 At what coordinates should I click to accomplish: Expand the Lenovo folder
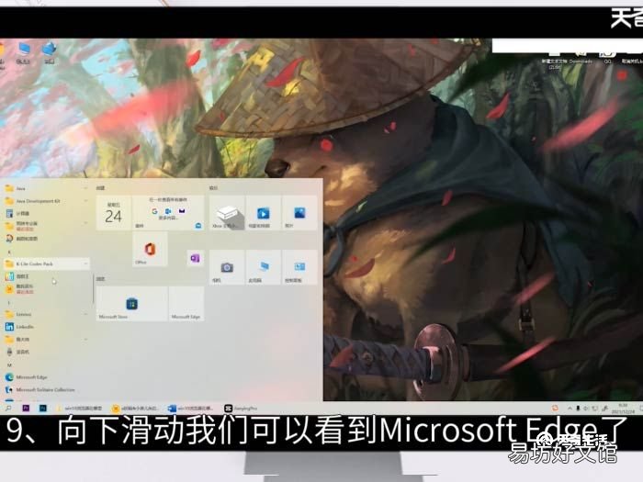(x=46, y=314)
